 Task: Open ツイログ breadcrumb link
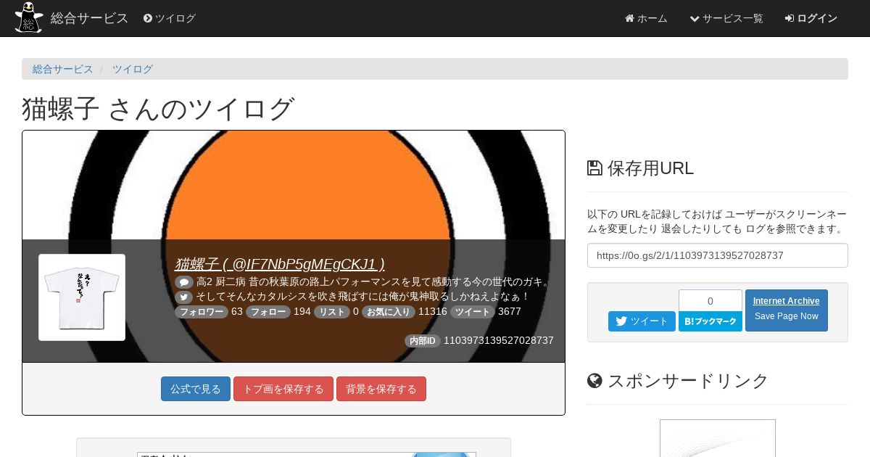click(x=133, y=69)
